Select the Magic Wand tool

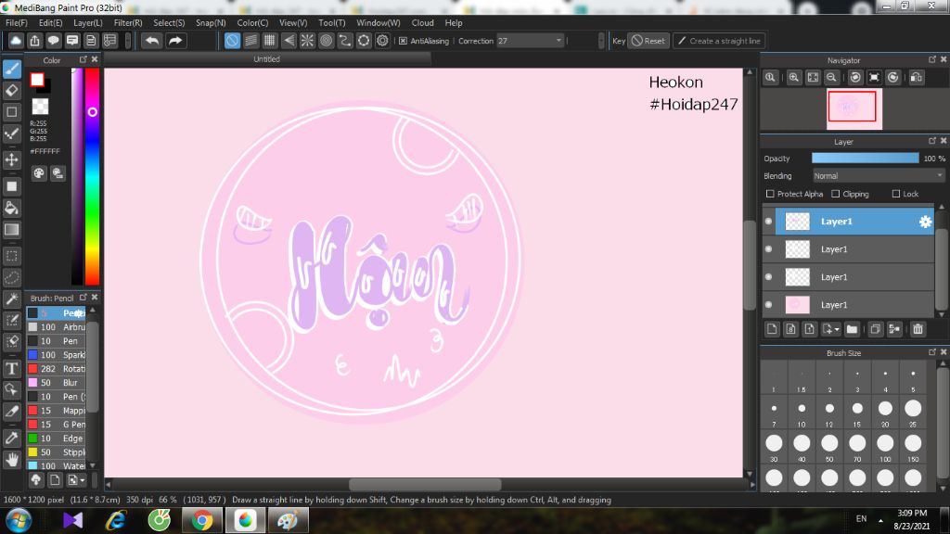point(12,299)
